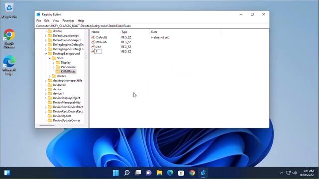Expand the Personalize key

[54, 67]
